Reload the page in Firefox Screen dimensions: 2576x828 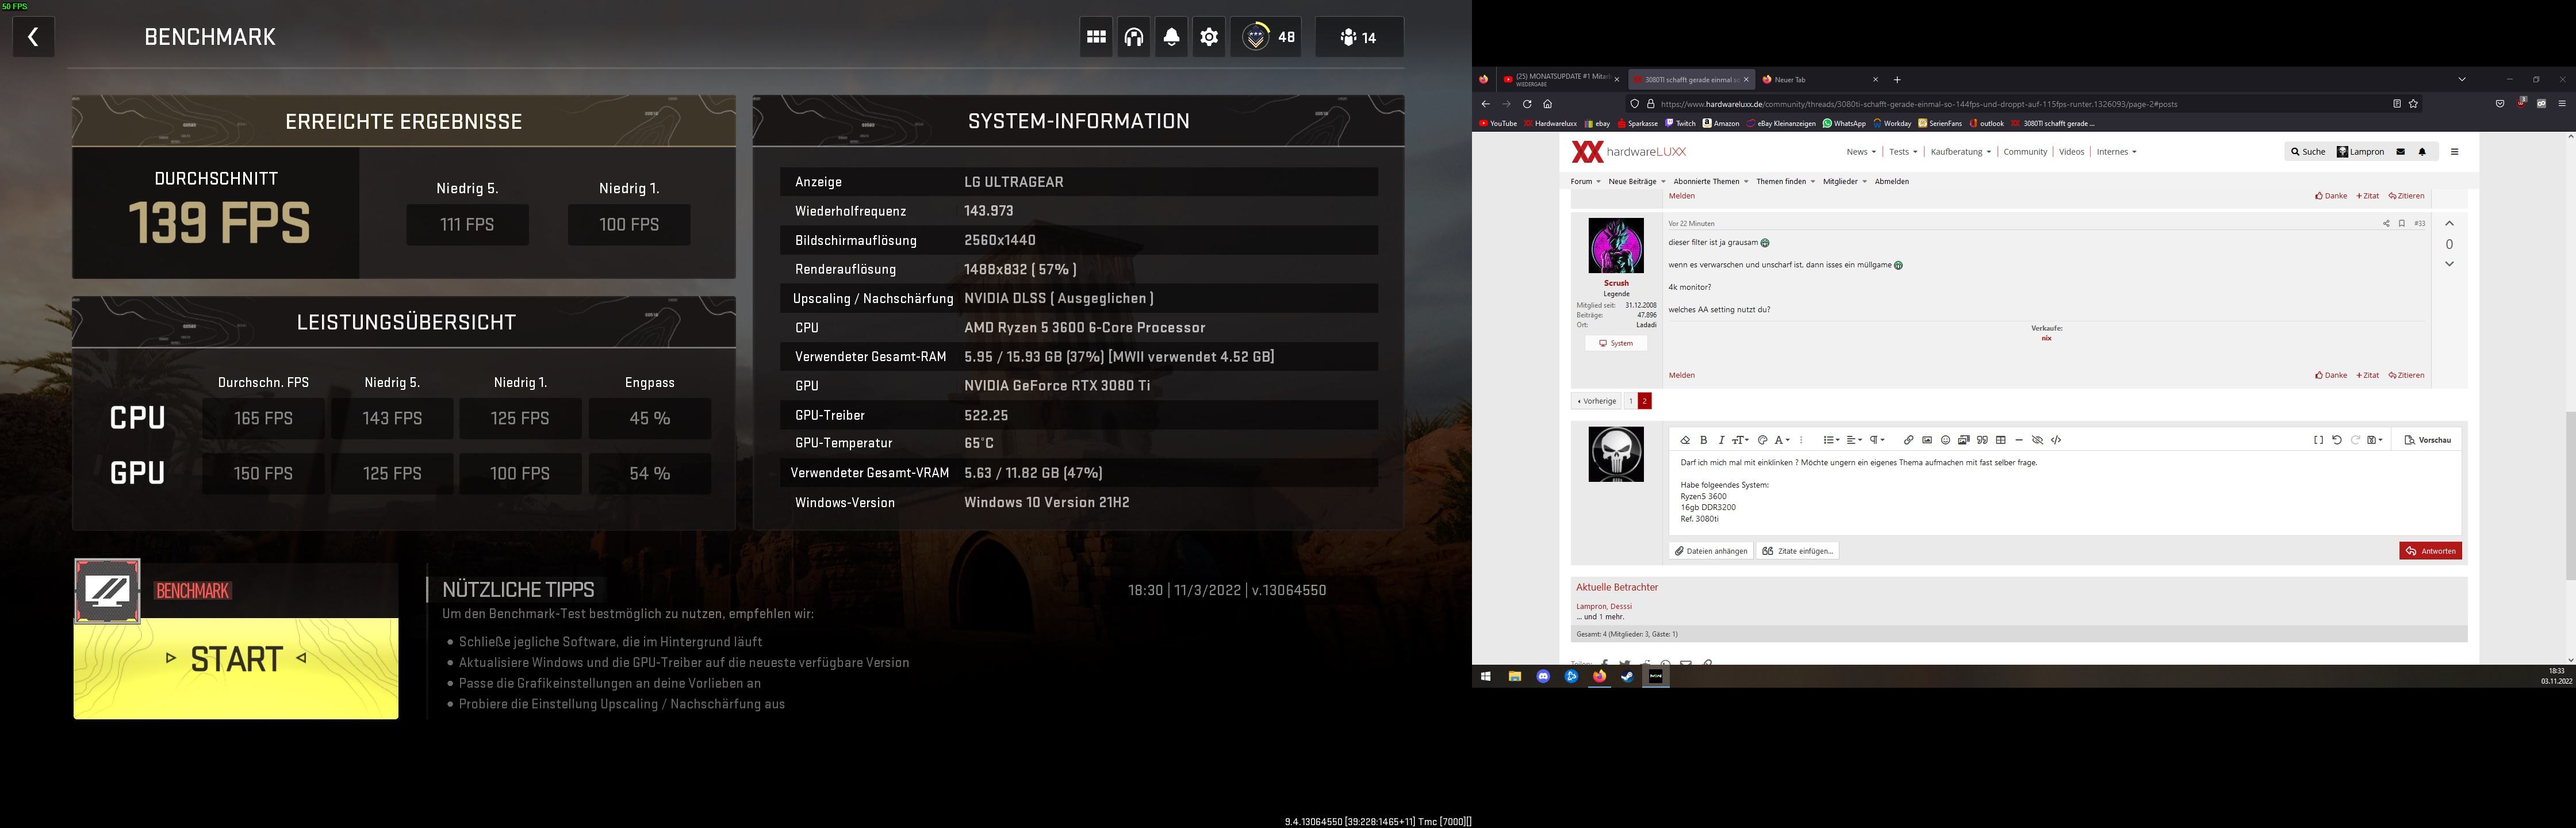click(1527, 104)
